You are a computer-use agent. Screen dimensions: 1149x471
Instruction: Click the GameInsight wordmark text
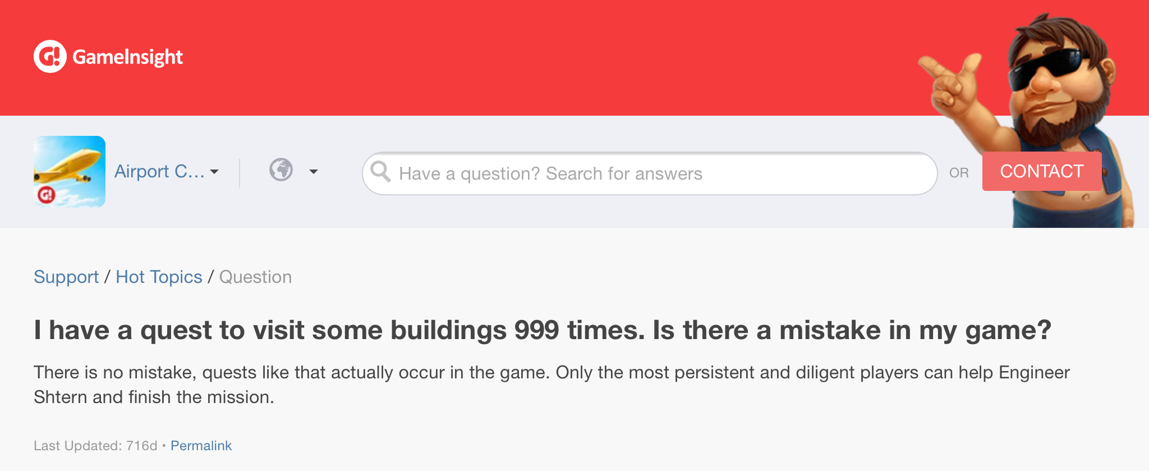127,57
